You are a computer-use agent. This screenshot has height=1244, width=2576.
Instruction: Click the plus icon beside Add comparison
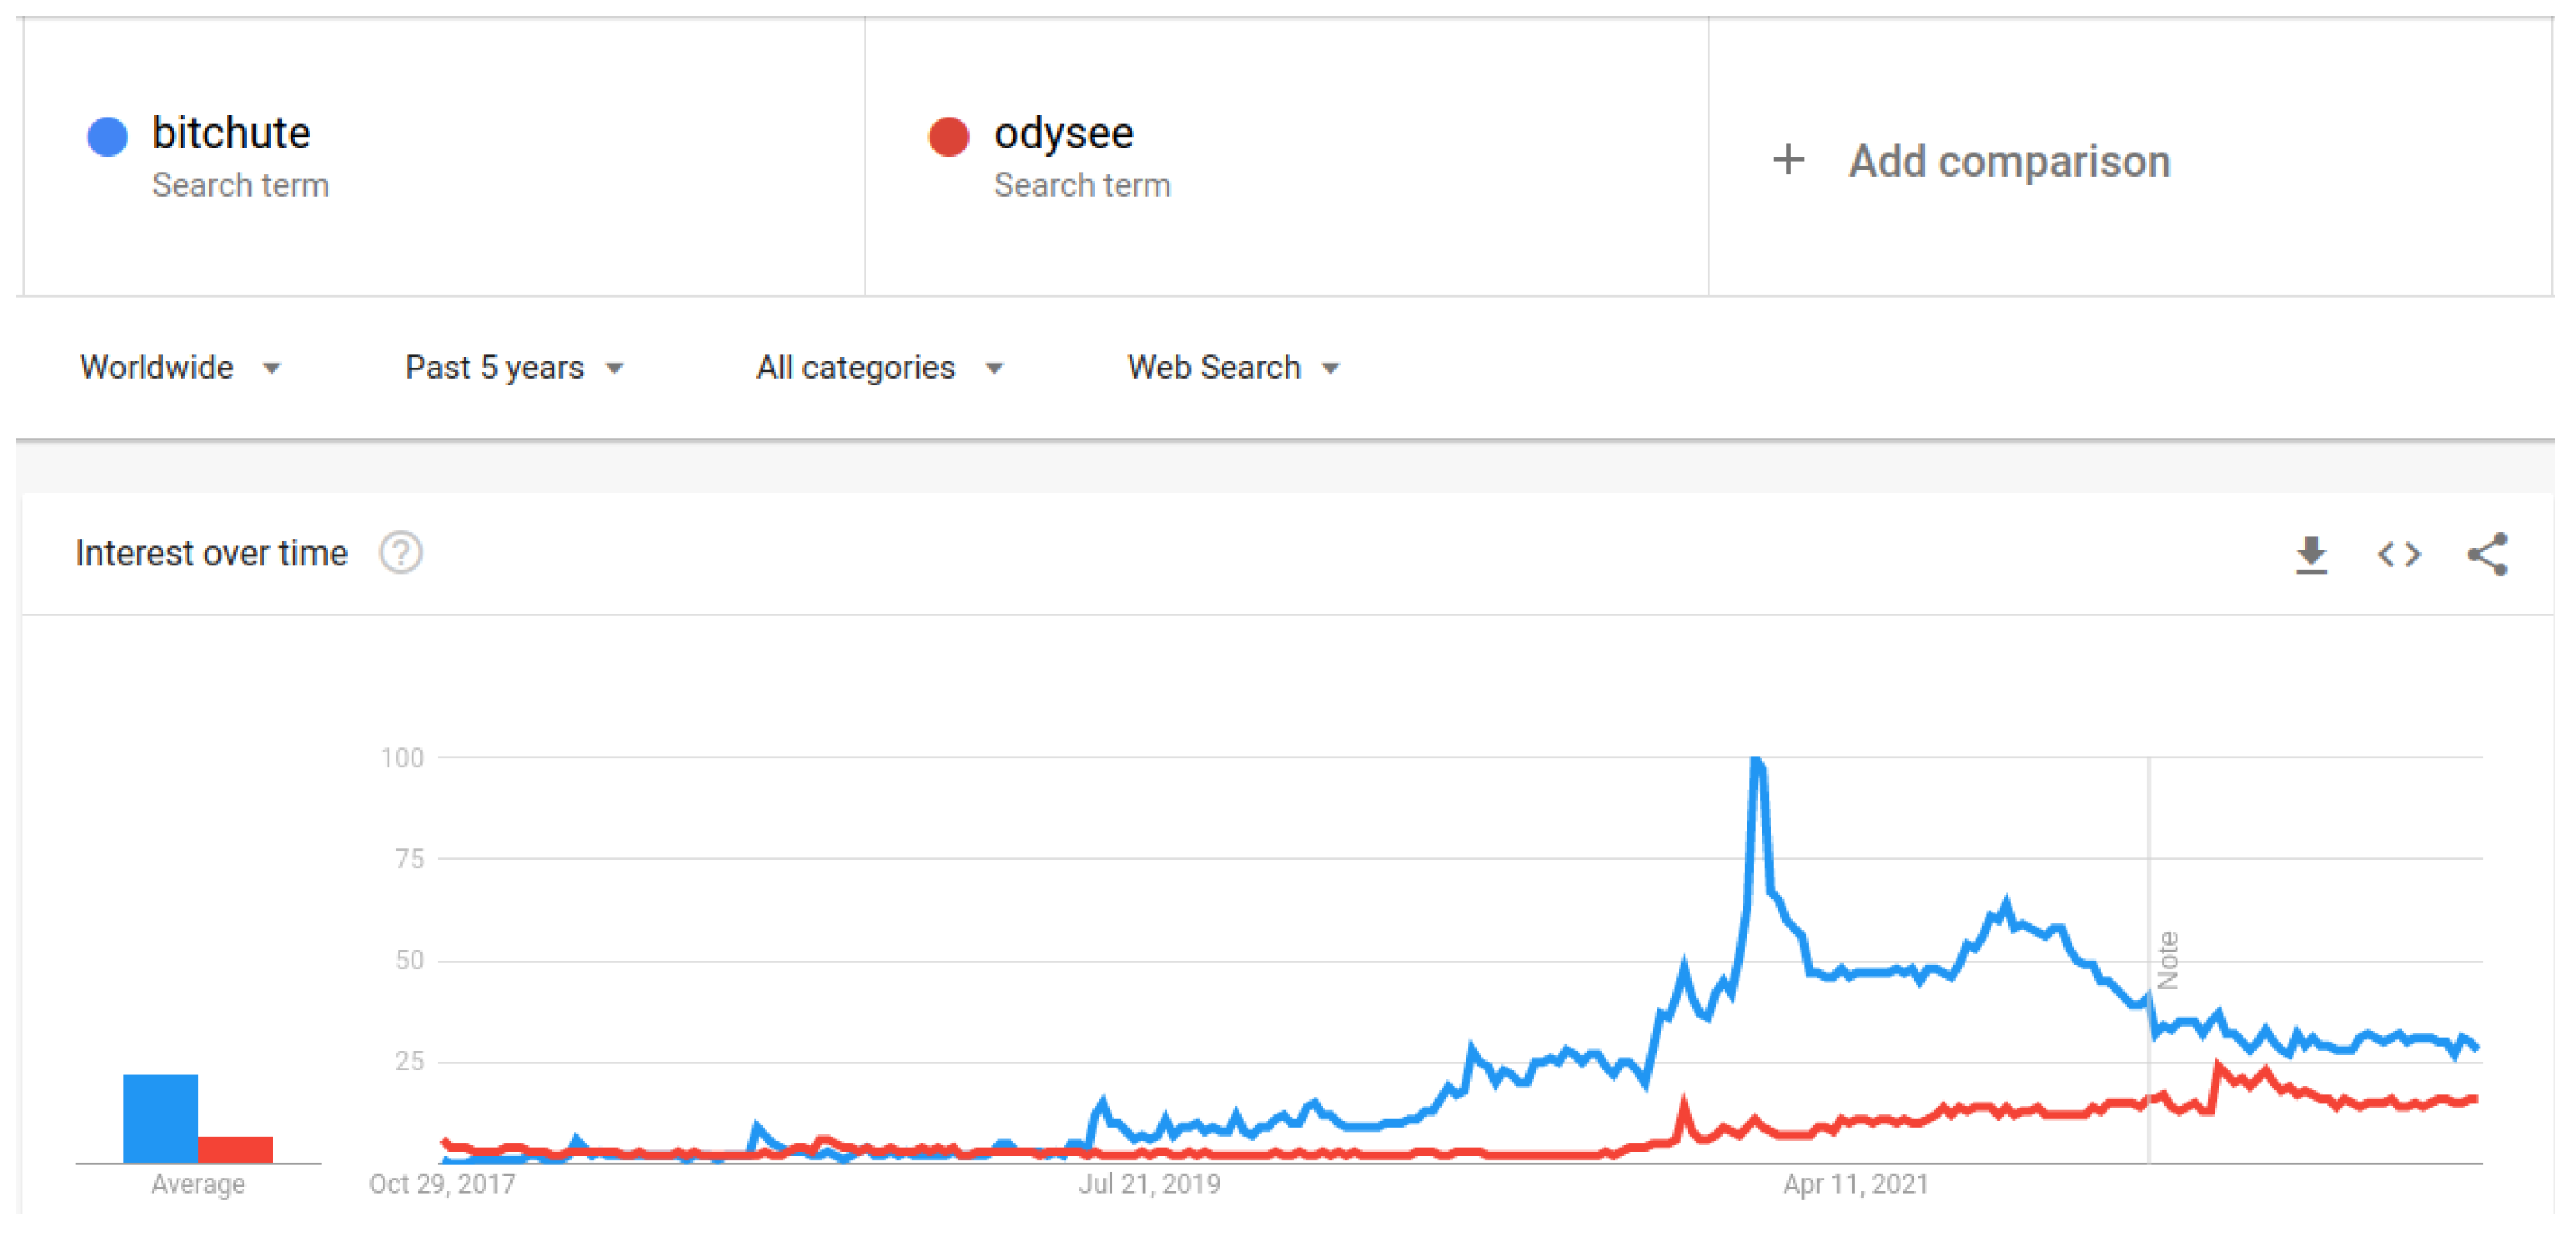(1788, 160)
